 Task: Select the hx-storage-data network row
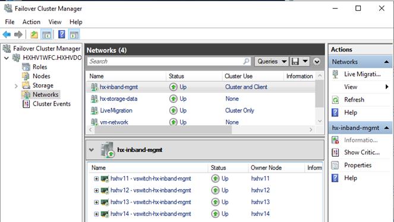pos(201,99)
